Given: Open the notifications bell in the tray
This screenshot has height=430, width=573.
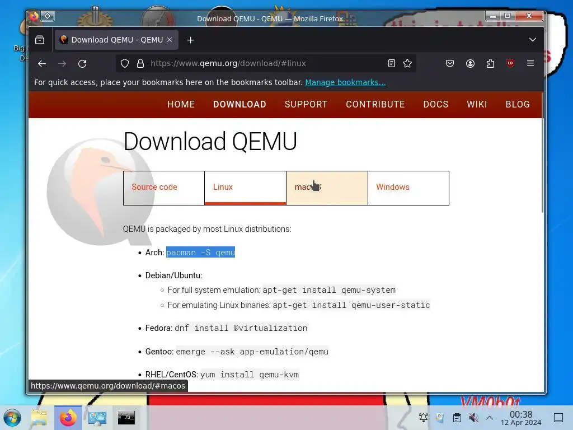Looking at the screenshot, I should point(424,417).
